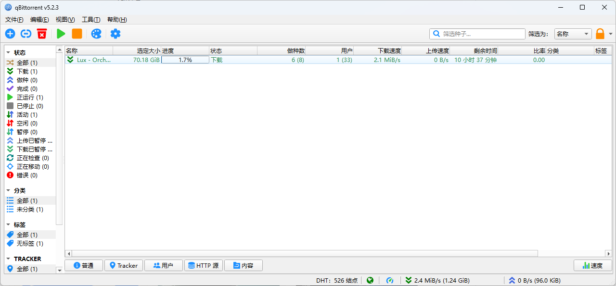
Task: Focus the 筛选种子 search field
Action: click(x=477, y=34)
